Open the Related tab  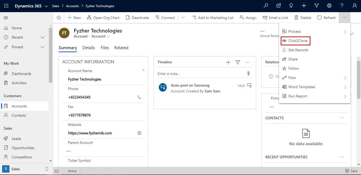coord(121,48)
